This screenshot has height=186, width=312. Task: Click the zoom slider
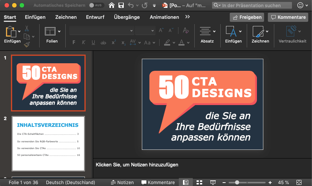click(247, 183)
